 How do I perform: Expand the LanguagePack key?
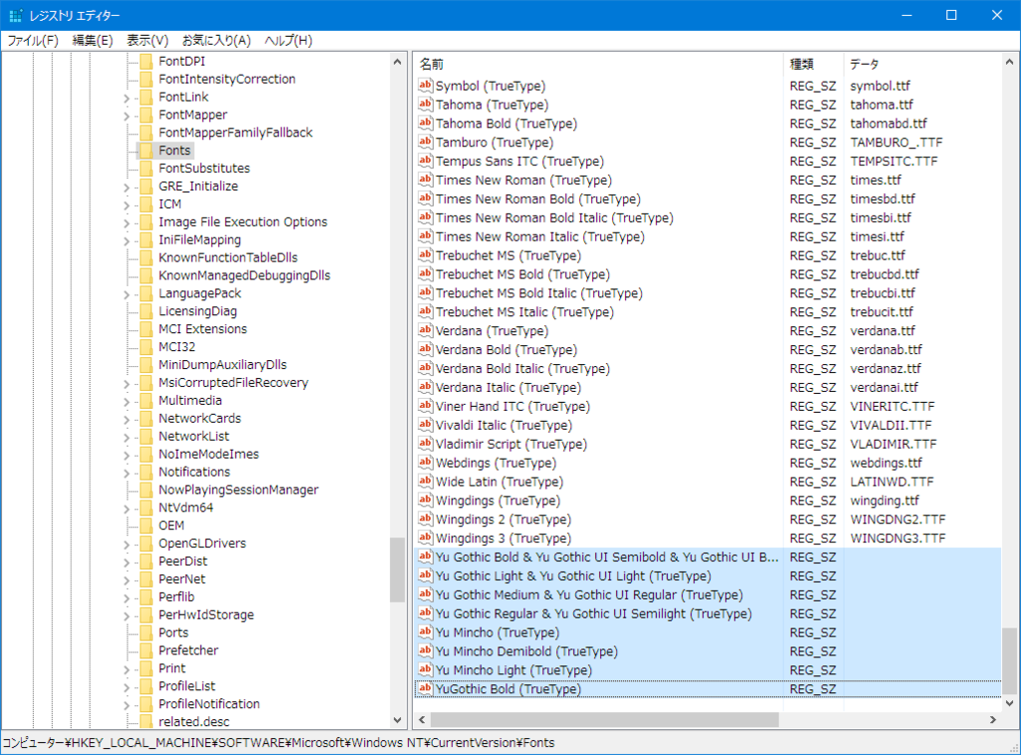coord(127,294)
